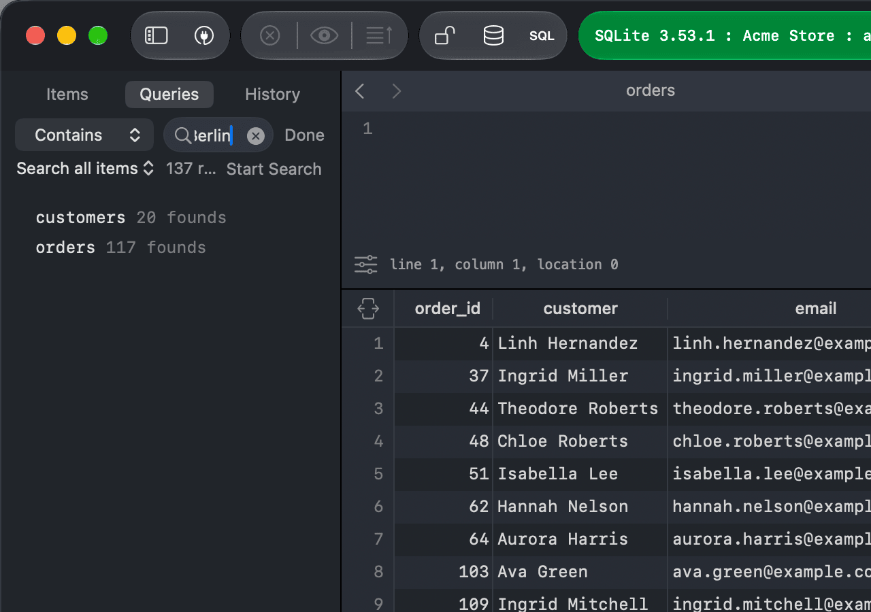Click order_id cell 37
Viewport: 871px width, 612px height.
(x=444, y=376)
